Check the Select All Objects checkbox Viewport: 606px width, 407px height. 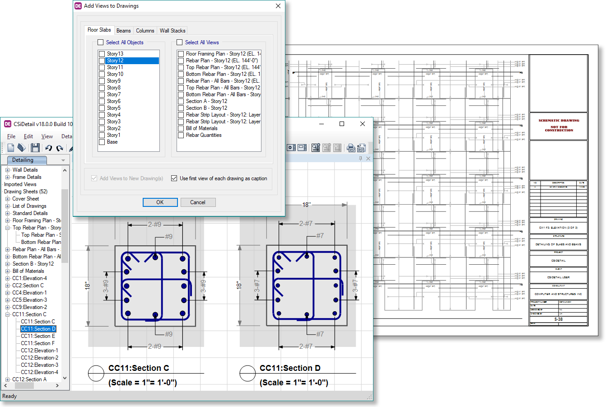101,42
